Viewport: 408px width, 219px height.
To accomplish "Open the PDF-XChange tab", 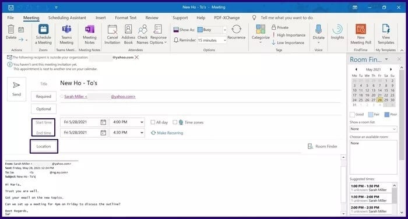I will click(227, 17).
